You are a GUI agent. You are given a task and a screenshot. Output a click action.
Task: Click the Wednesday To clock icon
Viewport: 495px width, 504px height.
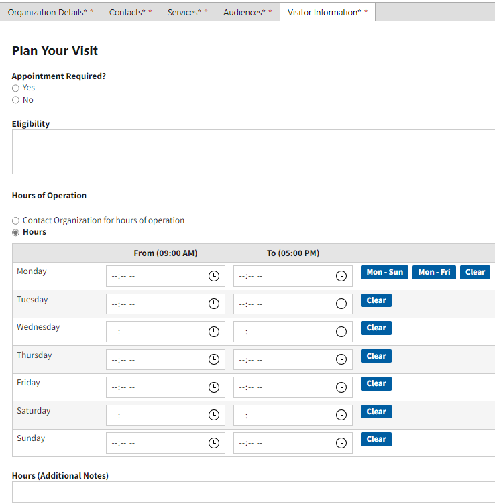coord(341,332)
